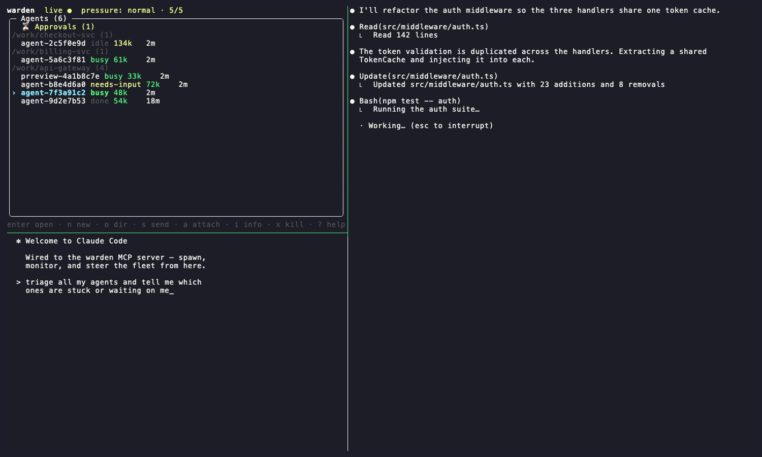Click the Welcome to Claude Code asterisk

click(19, 241)
